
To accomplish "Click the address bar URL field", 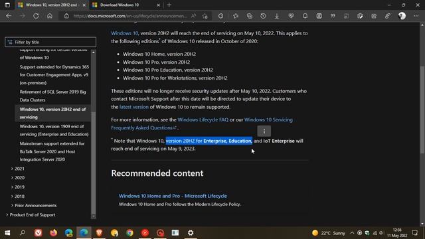I will click(130, 16).
